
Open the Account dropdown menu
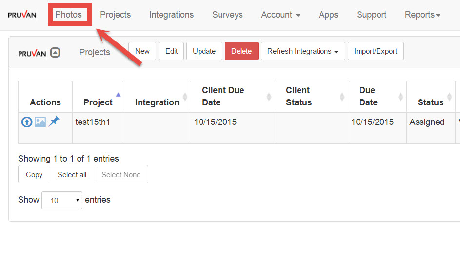pos(280,15)
